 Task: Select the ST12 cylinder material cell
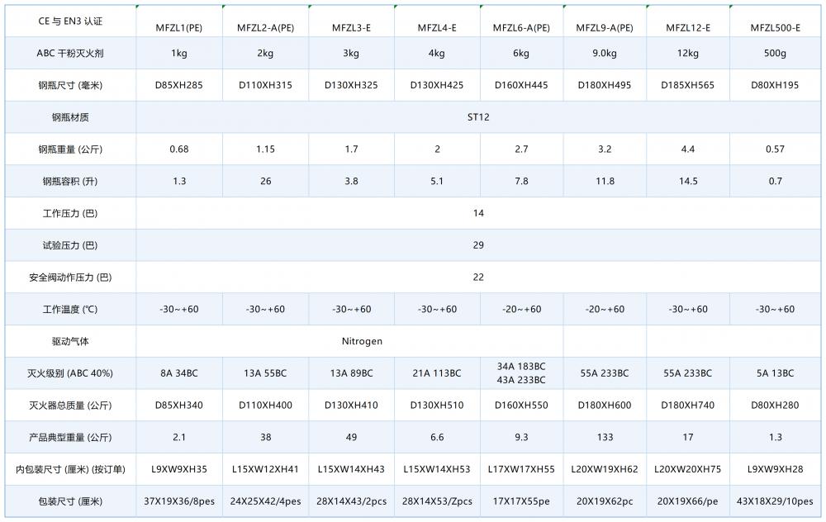(478, 117)
